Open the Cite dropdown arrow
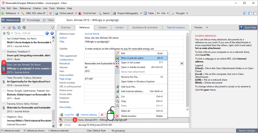This screenshot has width=258, height=133. (168, 13)
